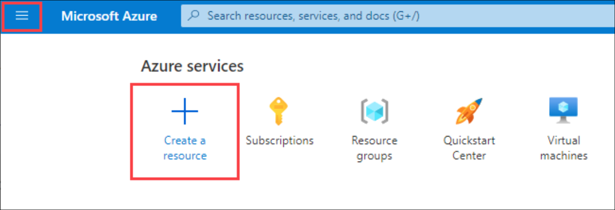The width and height of the screenshot is (615, 210).
Task: Choose the Virtual machines text label
Action: pyautogui.click(x=564, y=148)
